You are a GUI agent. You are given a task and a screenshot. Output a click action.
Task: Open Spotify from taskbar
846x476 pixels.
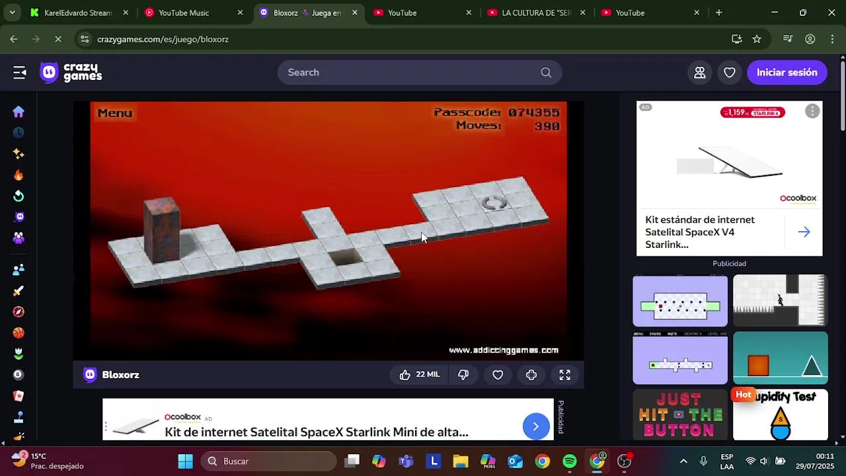570,461
